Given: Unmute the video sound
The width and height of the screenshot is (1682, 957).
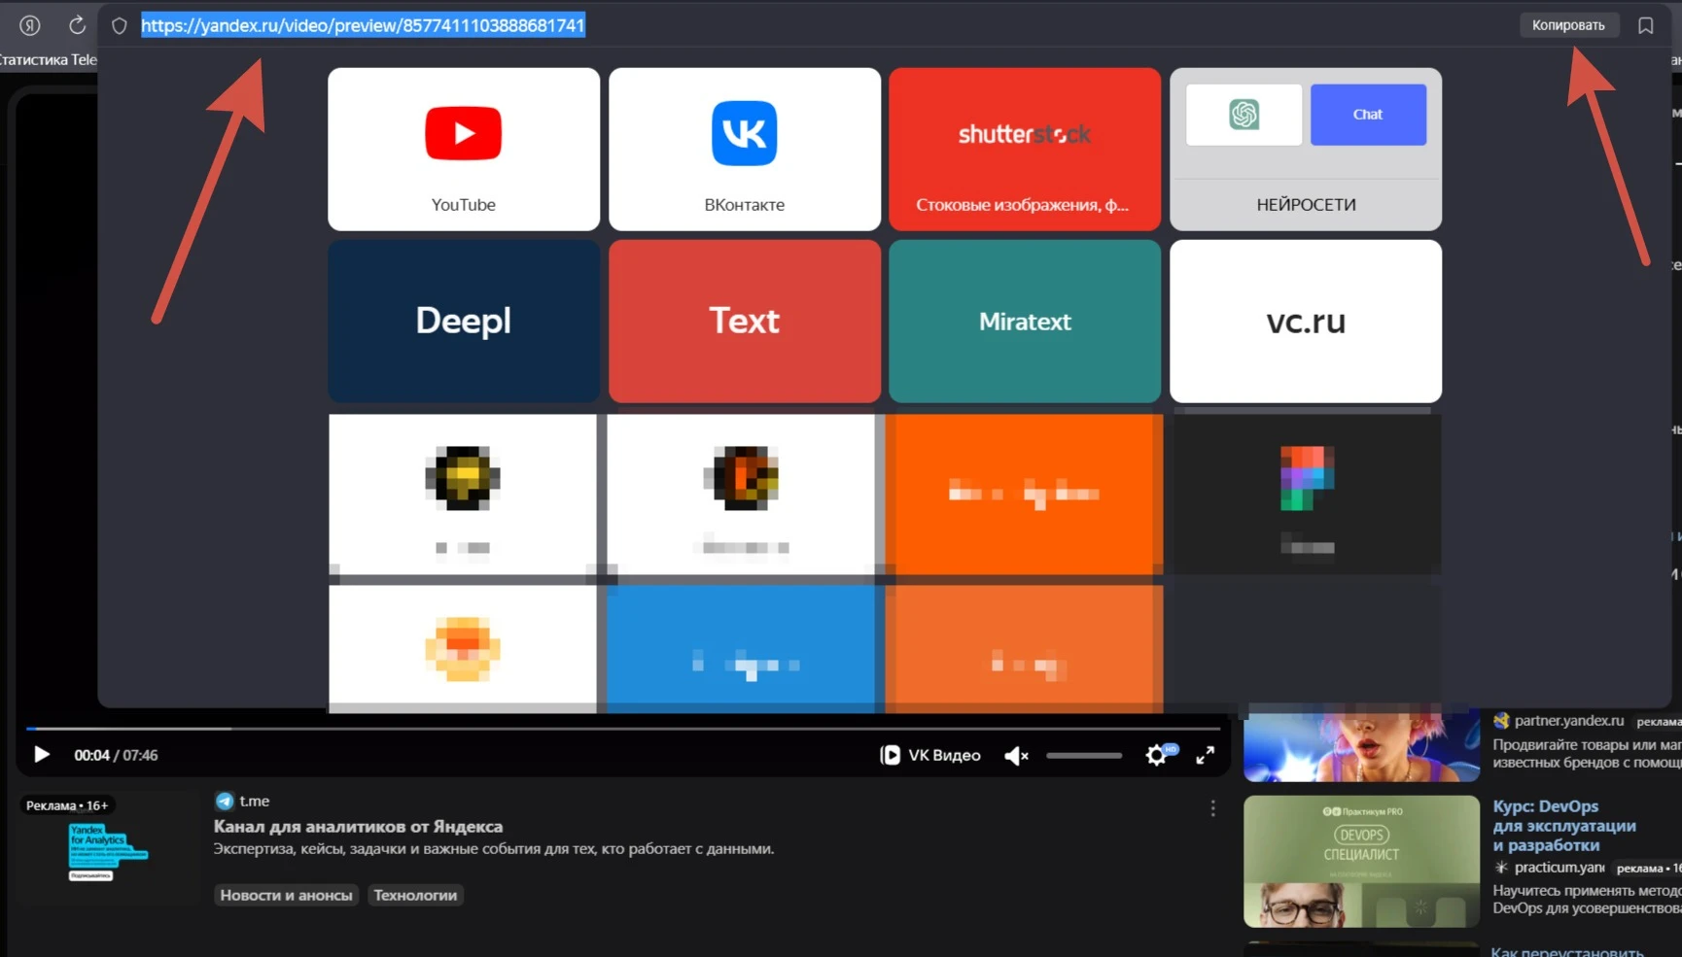Looking at the screenshot, I should (x=1016, y=755).
